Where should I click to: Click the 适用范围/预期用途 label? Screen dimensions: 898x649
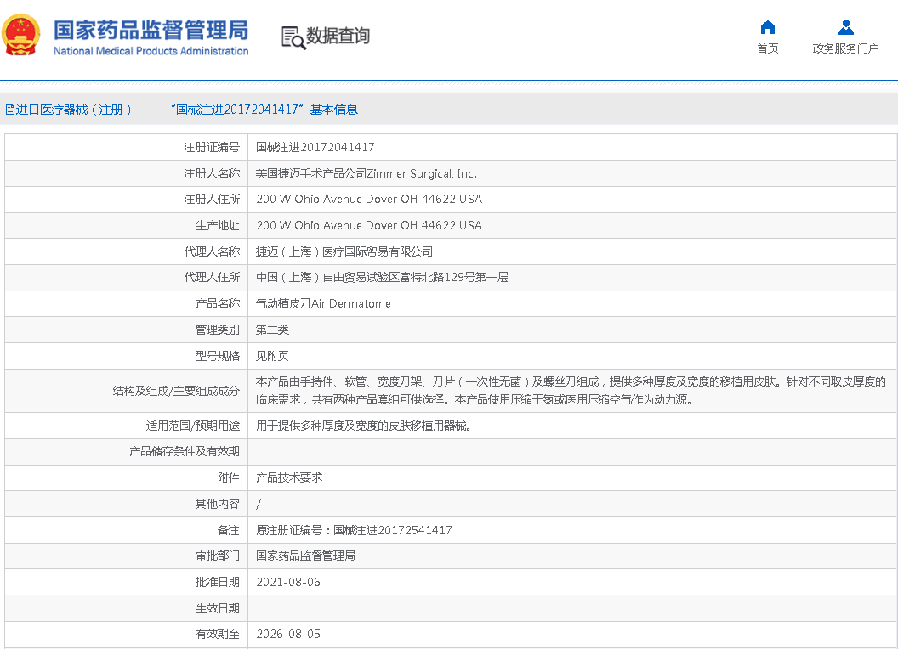click(x=192, y=426)
